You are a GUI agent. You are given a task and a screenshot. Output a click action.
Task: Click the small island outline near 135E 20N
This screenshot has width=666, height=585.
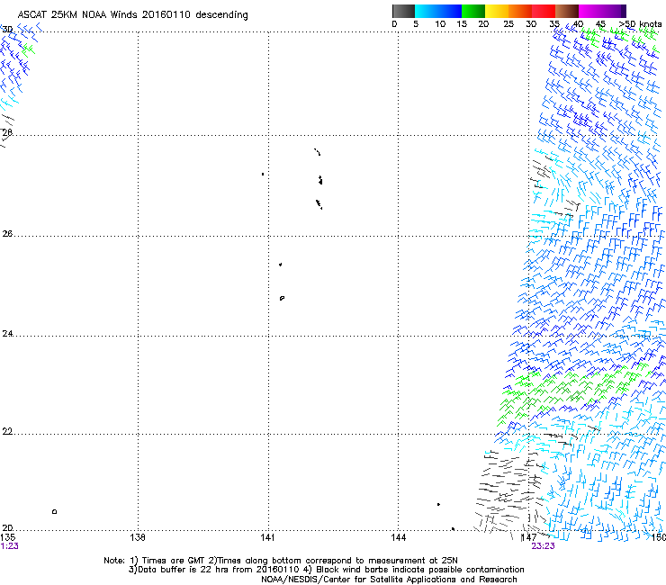pos(54,511)
